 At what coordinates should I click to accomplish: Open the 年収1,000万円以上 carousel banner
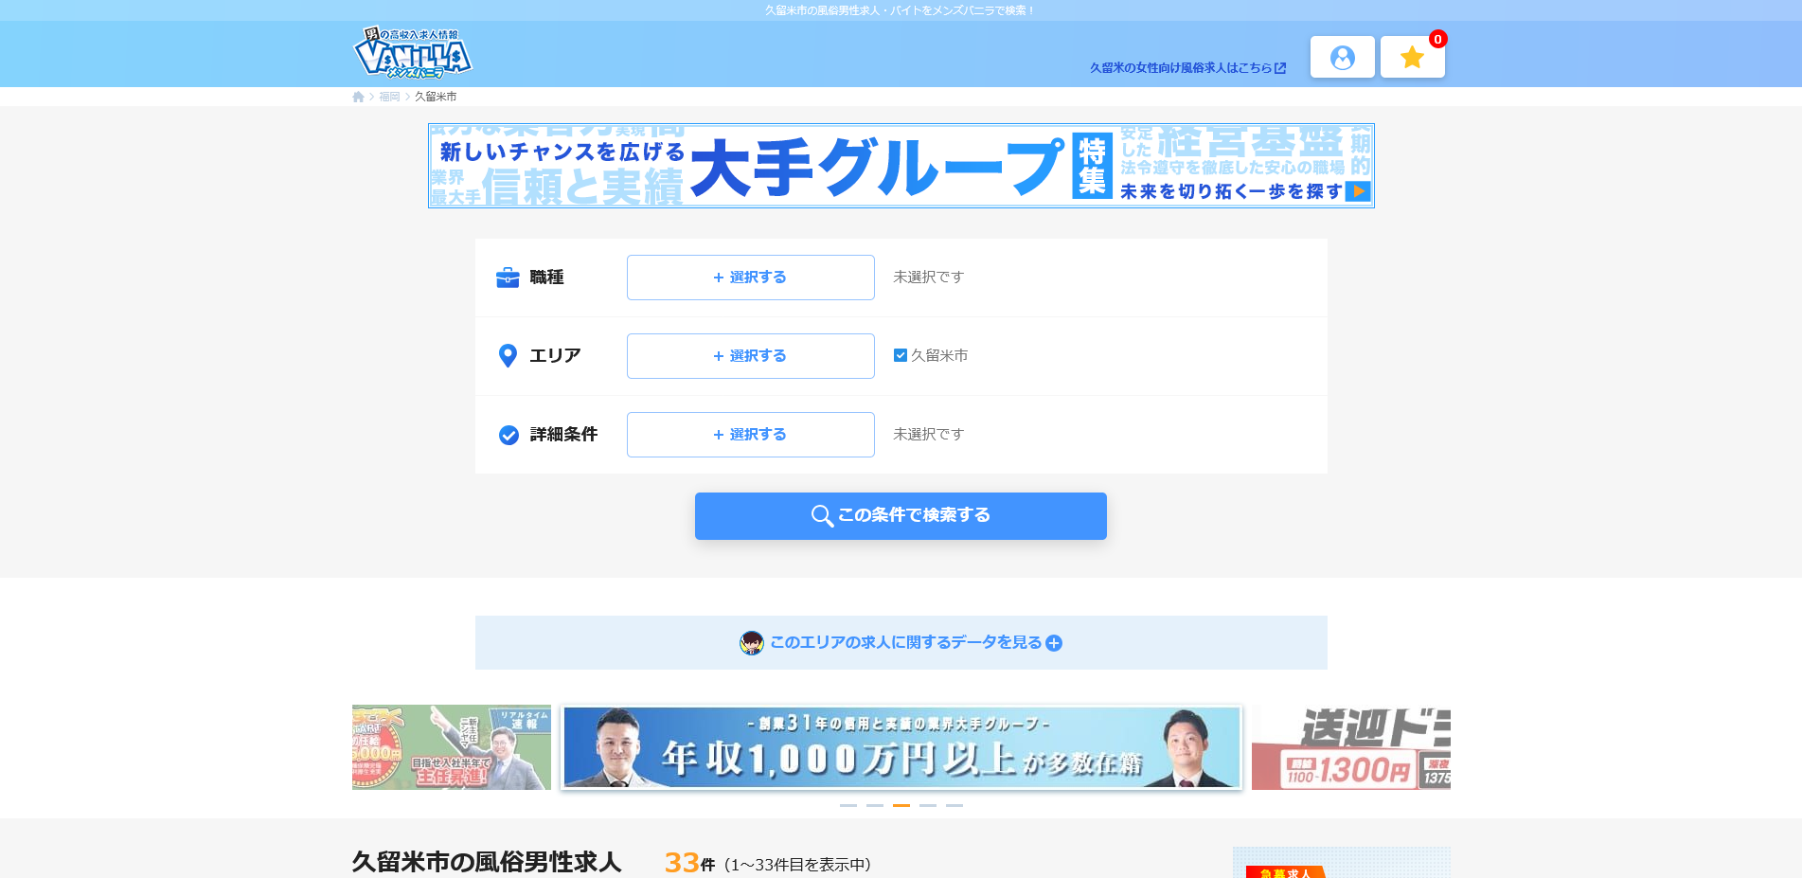(x=901, y=747)
